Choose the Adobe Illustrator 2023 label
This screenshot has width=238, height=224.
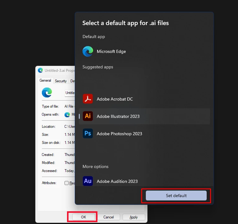click(x=118, y=116)
